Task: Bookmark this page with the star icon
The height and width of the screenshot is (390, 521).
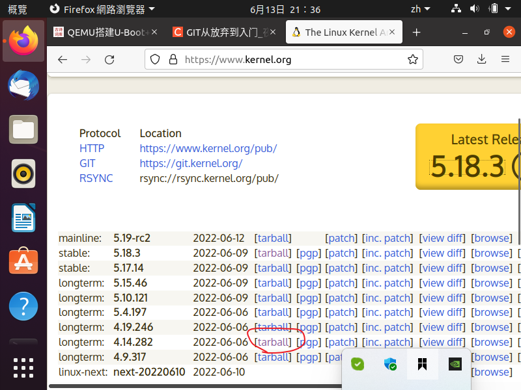Action: point(413,59)
